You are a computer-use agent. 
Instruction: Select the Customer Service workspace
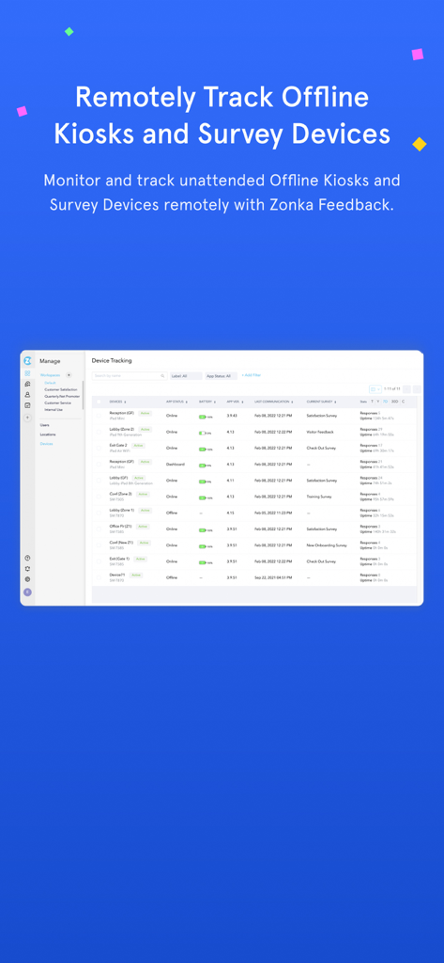click(x=57, y=403)
